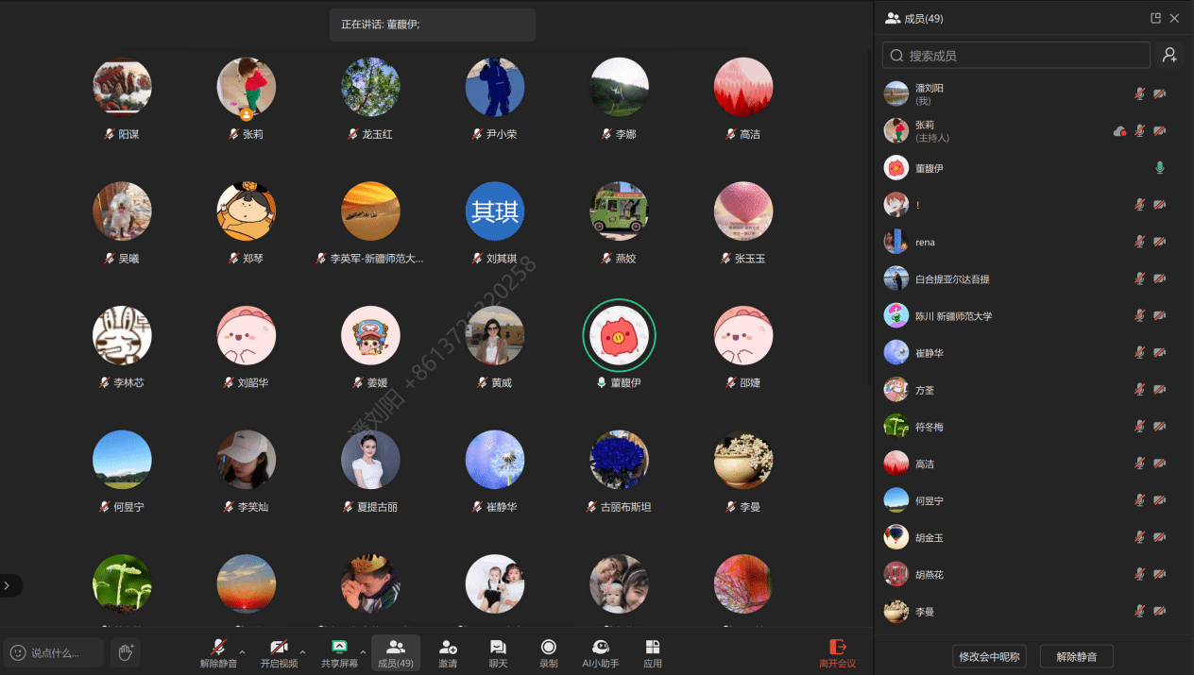Expand the arrow next to 共享屏幕

point(363,651)
